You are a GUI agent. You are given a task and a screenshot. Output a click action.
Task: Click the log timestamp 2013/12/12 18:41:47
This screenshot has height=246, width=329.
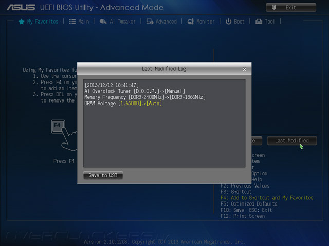tap(112, 85)
